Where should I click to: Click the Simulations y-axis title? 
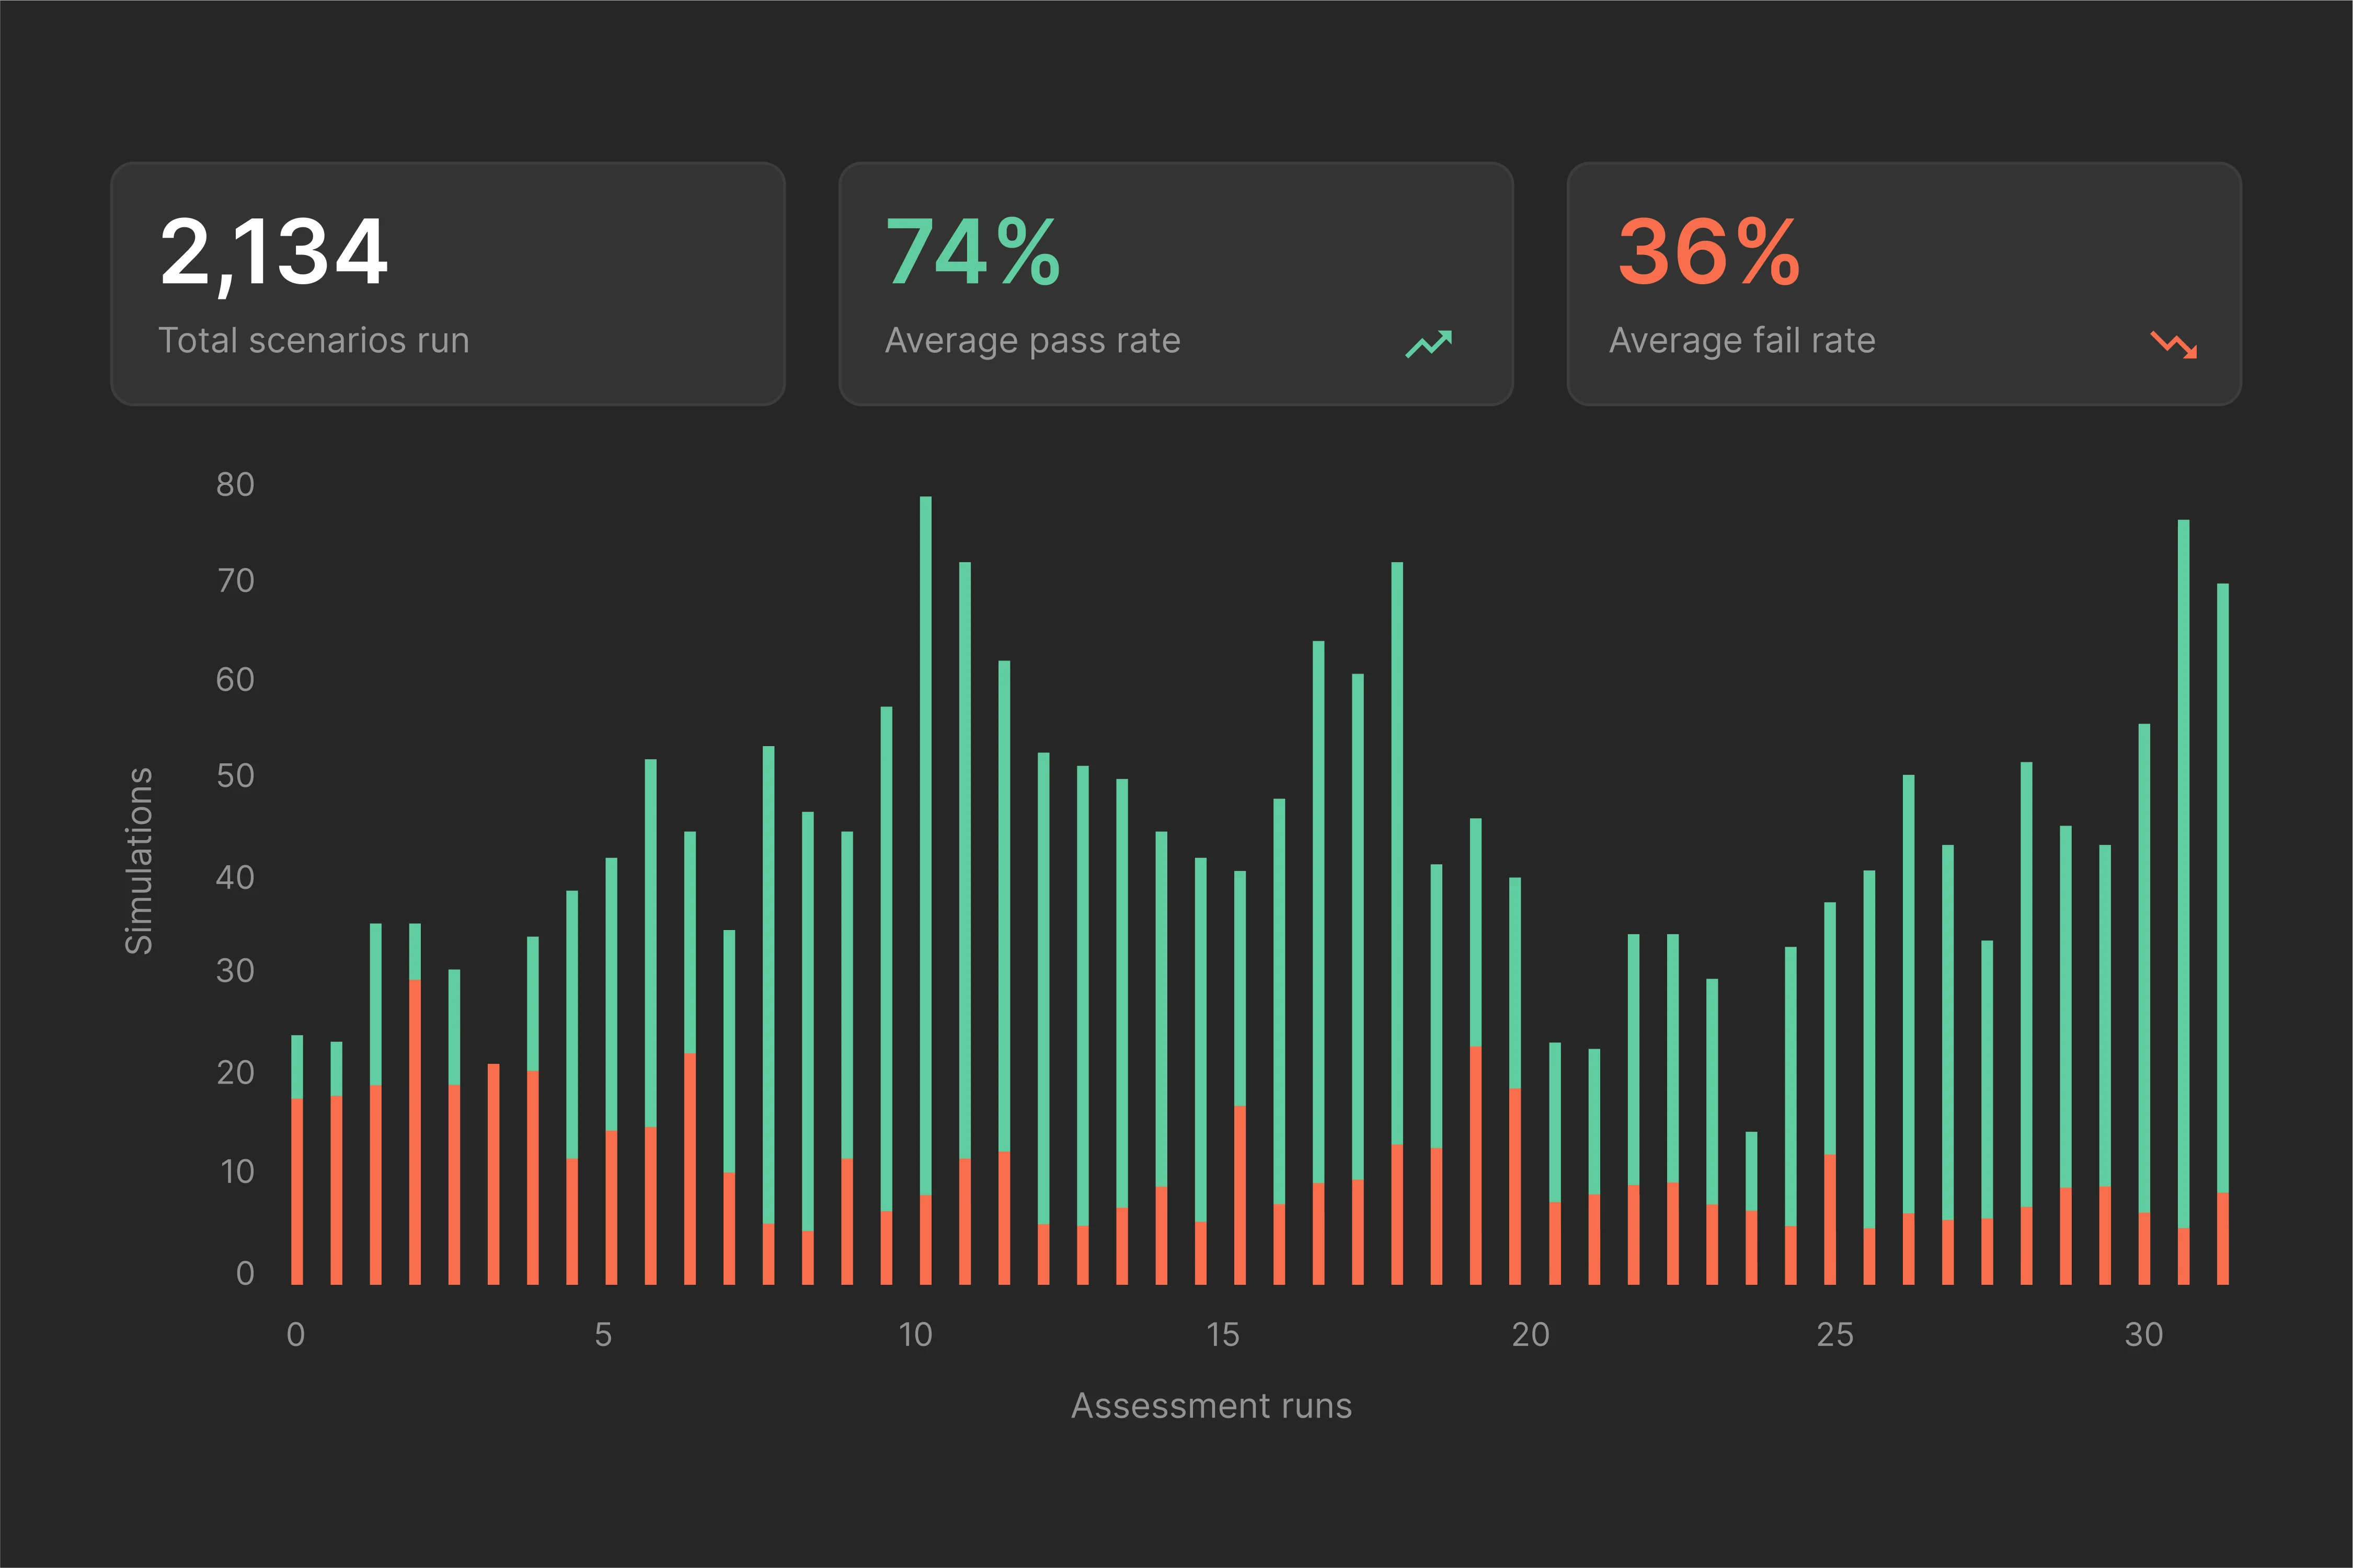(x=139, y=860)
